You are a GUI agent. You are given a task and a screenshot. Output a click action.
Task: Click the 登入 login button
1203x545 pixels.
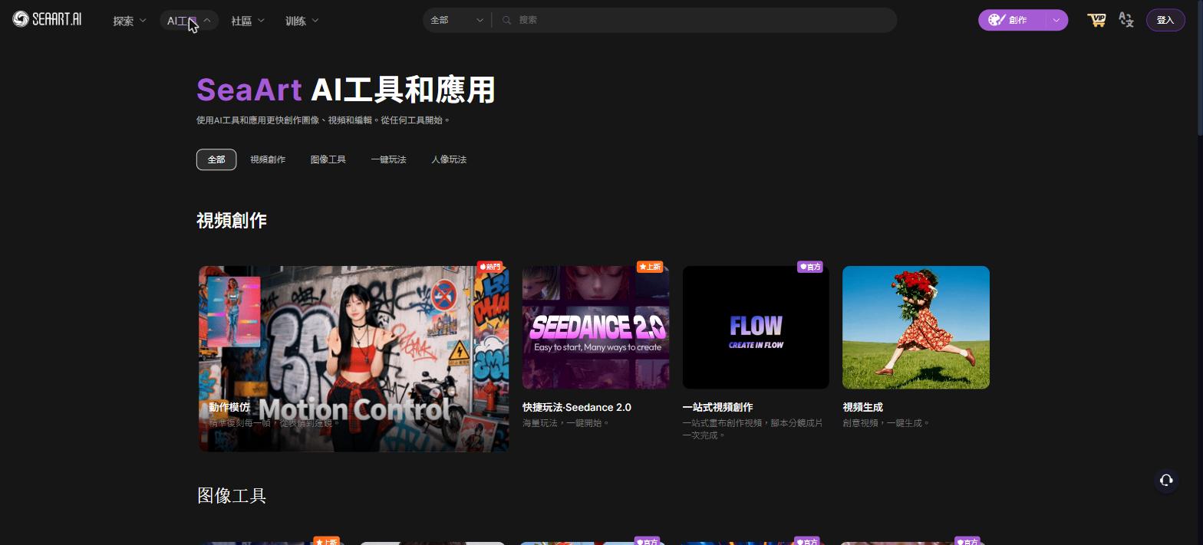tap(1165, 20)
